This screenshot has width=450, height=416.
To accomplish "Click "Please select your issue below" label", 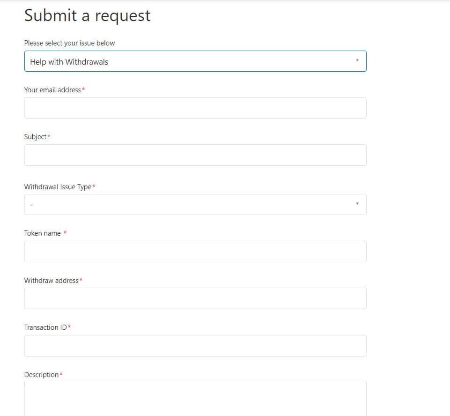I will pos(69,43).
